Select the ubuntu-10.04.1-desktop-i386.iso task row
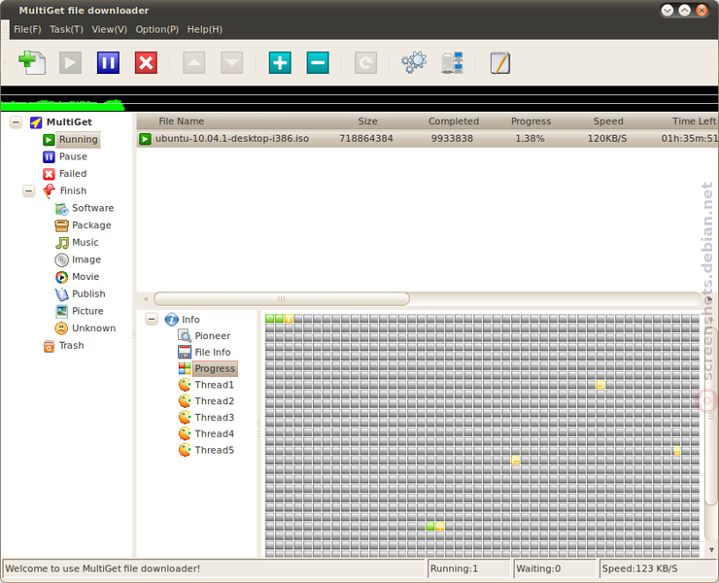 [427, 139]
